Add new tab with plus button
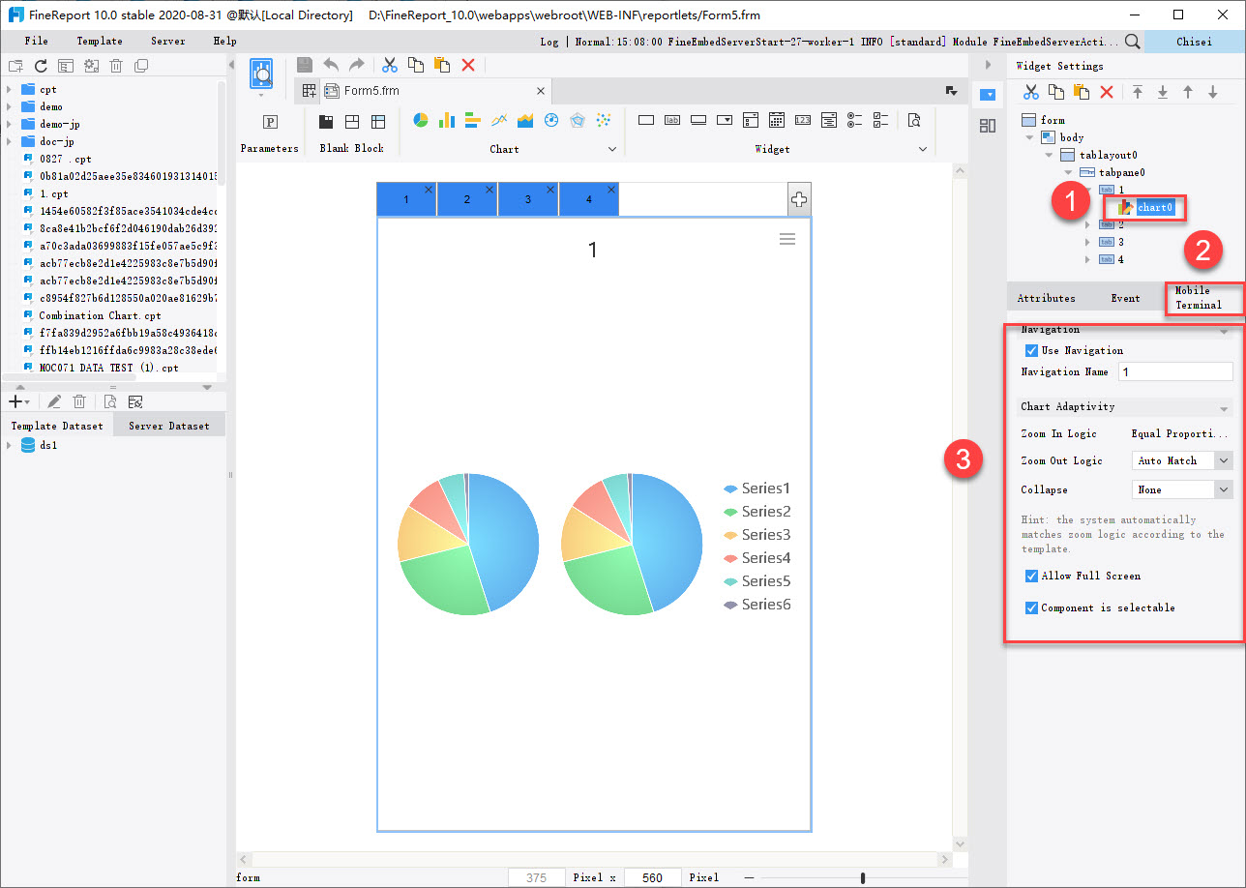1246x888 pixels. [x=799, y=199]
